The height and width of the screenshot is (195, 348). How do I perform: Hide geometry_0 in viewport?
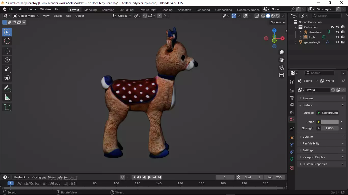click(338, 42)
